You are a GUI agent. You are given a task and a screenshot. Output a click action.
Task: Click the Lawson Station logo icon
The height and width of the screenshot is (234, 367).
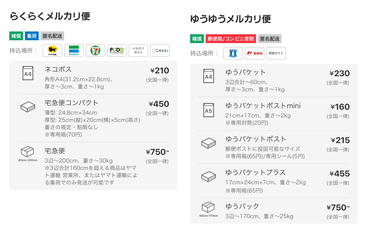pyautogui.click(x=233, y=53)
